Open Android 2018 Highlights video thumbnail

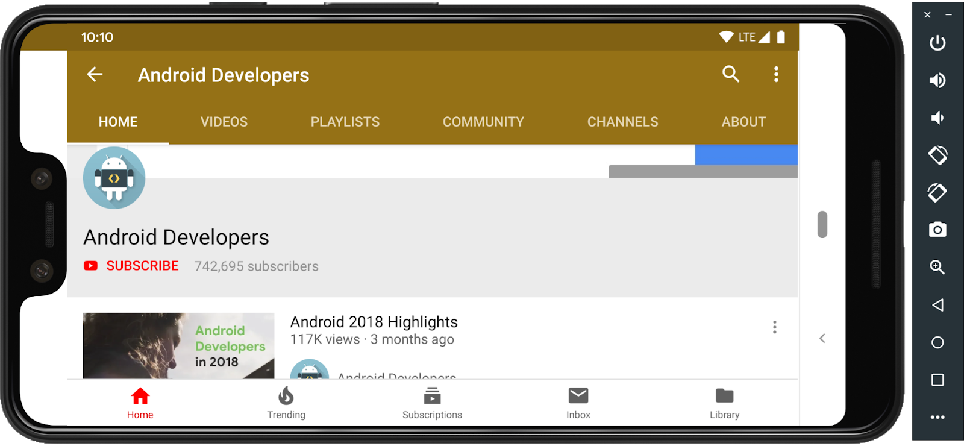tap(178, 345)
